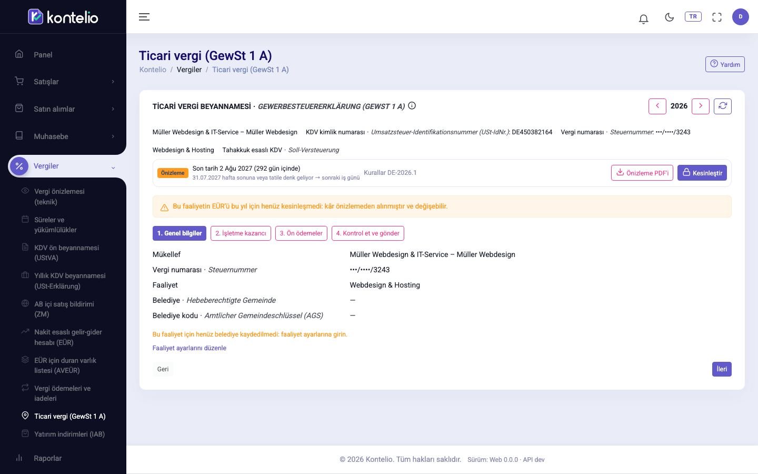
Task: Click the İleri button
Action: click(722, 369)
